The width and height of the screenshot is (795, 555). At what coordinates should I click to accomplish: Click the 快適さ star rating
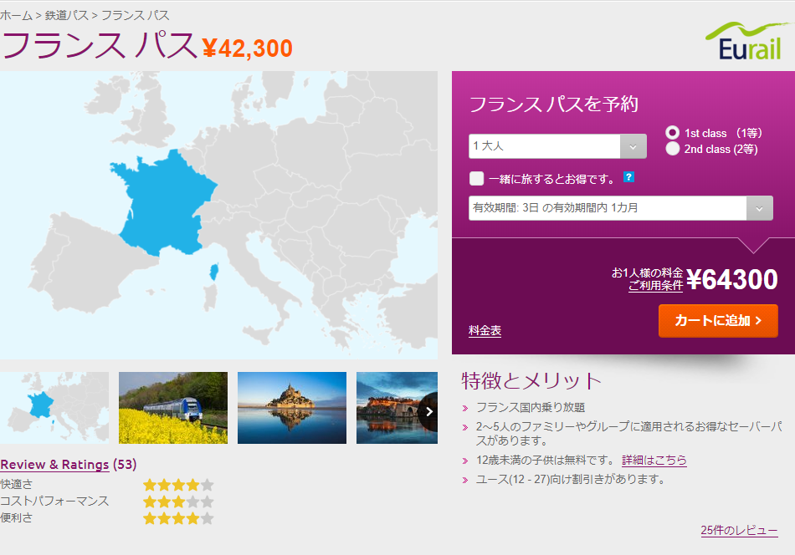(x=178, y=485)
